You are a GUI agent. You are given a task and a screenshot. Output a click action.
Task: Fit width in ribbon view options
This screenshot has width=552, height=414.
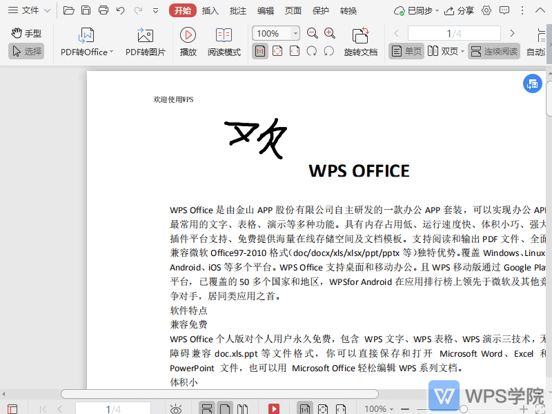pyautogui.click(x=295, y=51)
